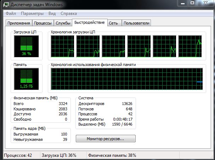Click the Потоков value 648

129,109
